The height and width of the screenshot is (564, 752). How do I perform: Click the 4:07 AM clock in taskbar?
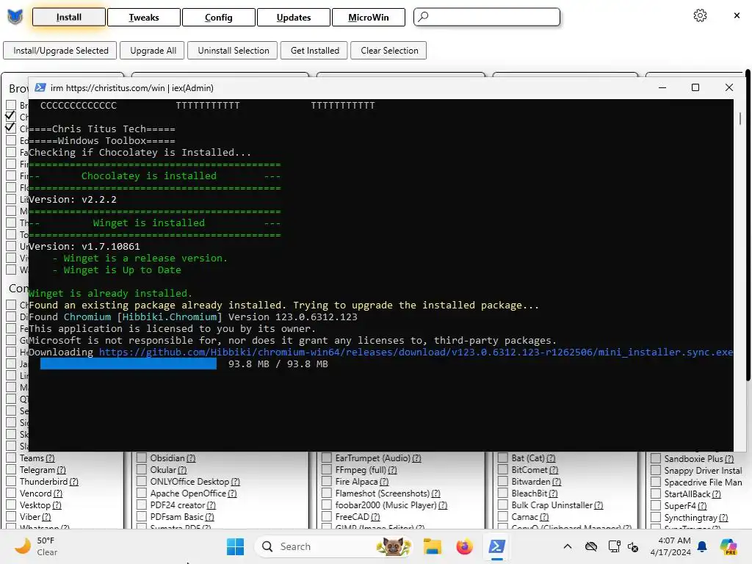674,540
